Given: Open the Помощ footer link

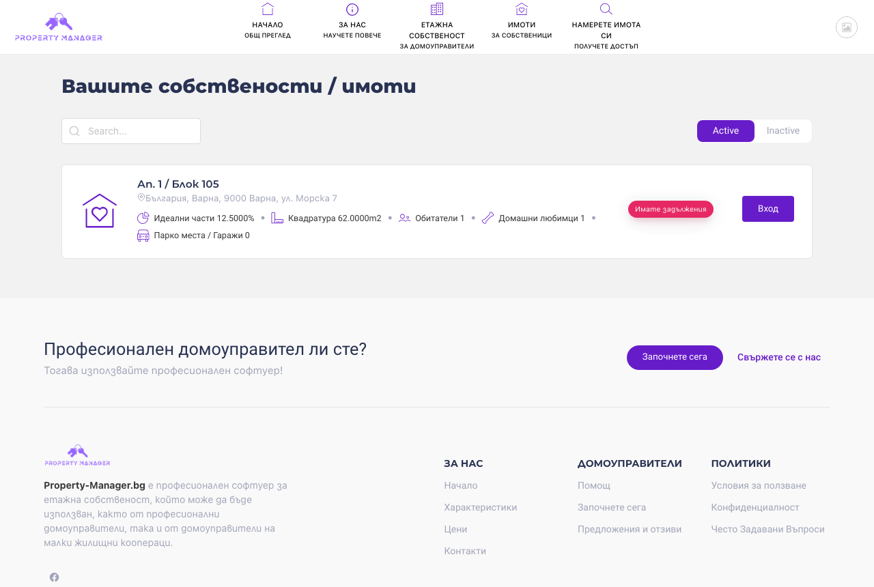Looking at the screenshot, I should pyautogui.click(x=594, y=486).
